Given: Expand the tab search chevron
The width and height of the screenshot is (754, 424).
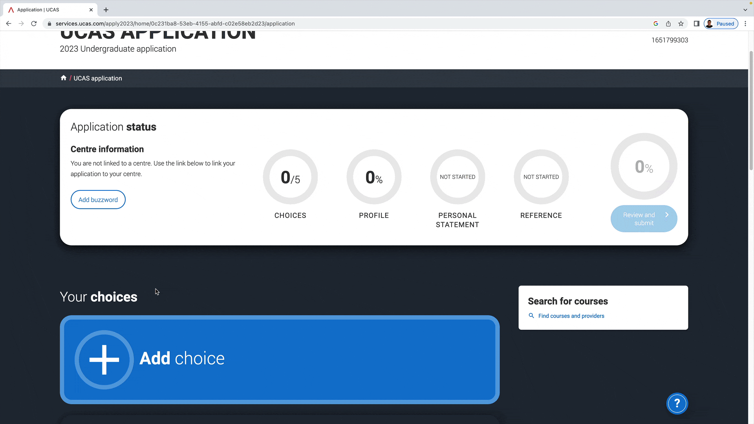Looking at the screenshot, I should [x=745, y=10].
